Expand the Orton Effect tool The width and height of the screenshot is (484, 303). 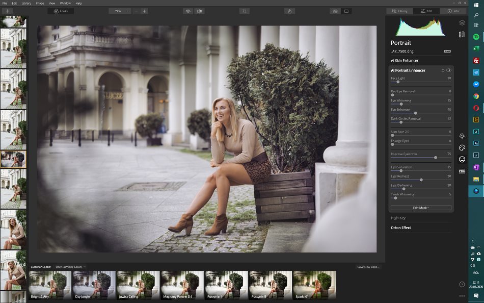click(401, 228)
